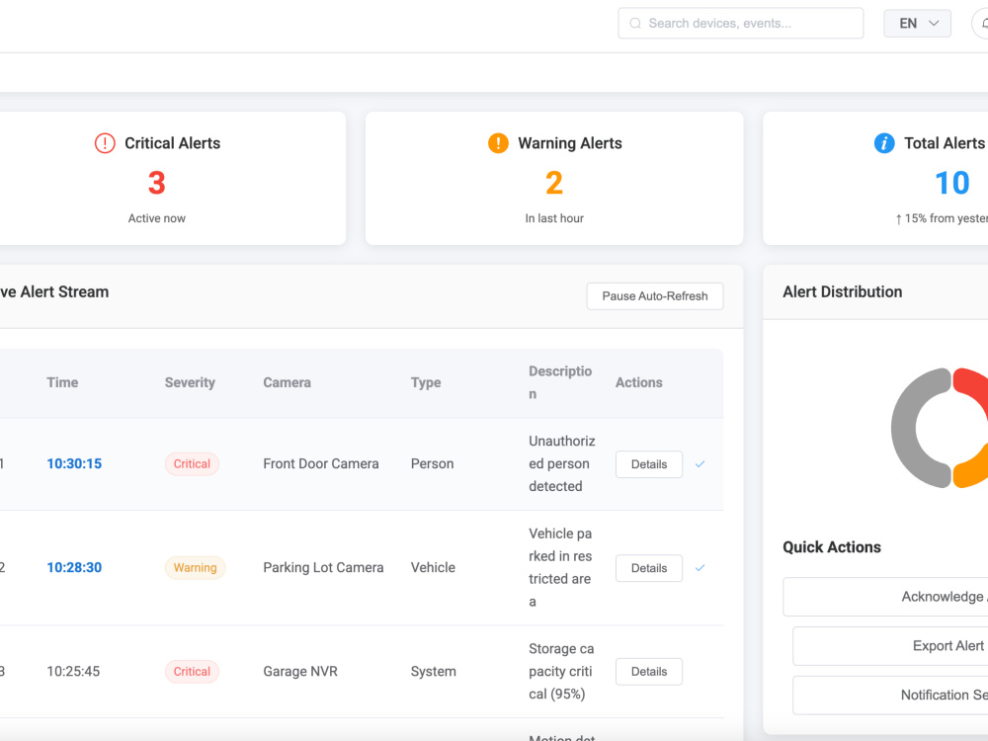The height and width of the screenshot is (741, 988).
Task: Click the Time column header
Action: 62,382
